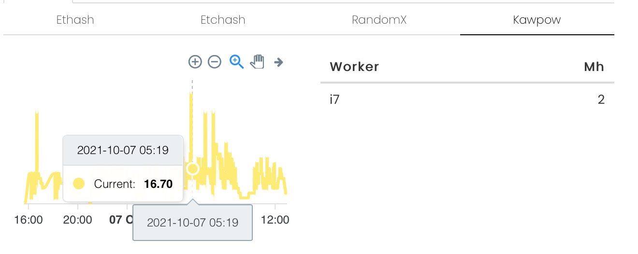
Task: Click the zoom in plus icon
Action: pyautogui.click(x=195, y=62)
